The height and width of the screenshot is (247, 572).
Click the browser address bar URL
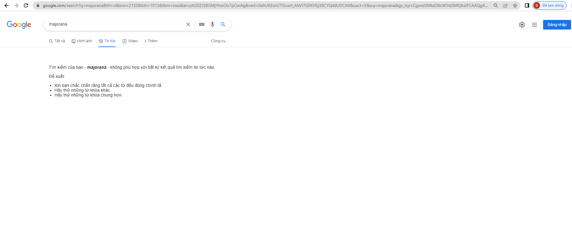pyautogui.click(x=265, y=5)
